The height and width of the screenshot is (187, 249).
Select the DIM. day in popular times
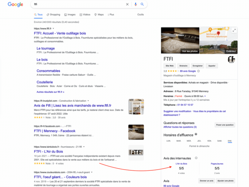229,141
